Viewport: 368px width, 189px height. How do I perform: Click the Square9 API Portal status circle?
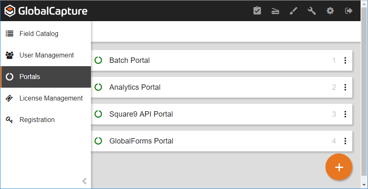tap(98, 114)
